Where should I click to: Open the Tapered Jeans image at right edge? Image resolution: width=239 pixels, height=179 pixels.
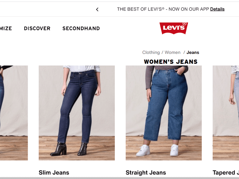(x=226, y=113)
